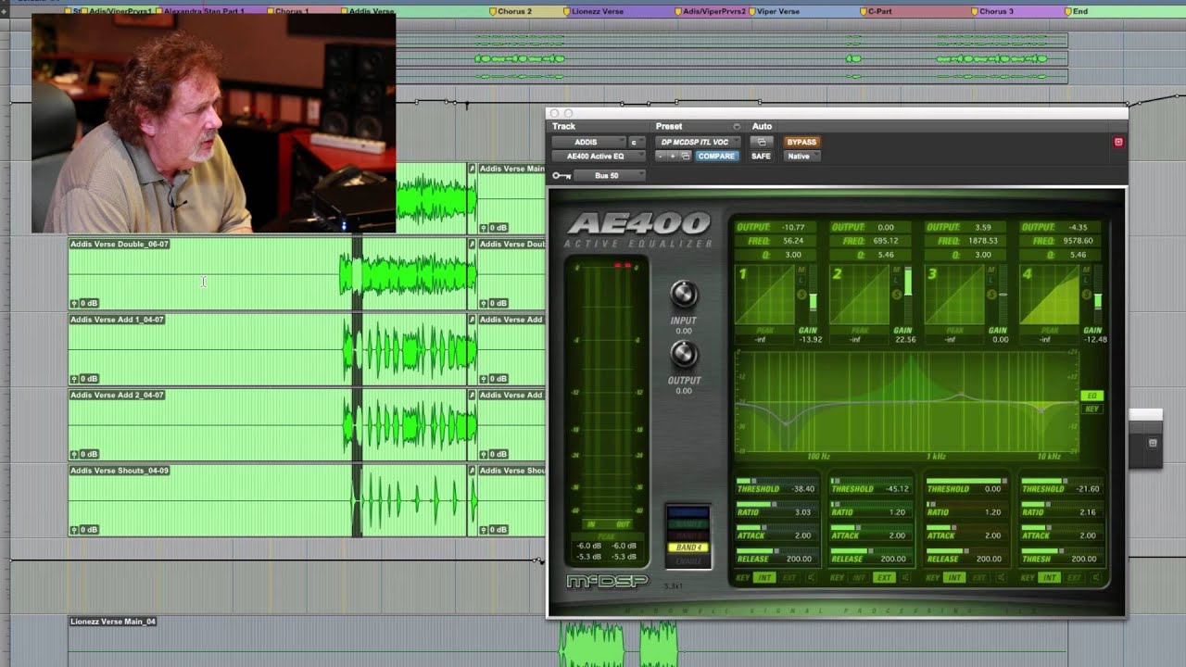This screenshot has height=667, width=1186.
Task: Open the ADDIS track selector dropdown
Action: point(588,143)
